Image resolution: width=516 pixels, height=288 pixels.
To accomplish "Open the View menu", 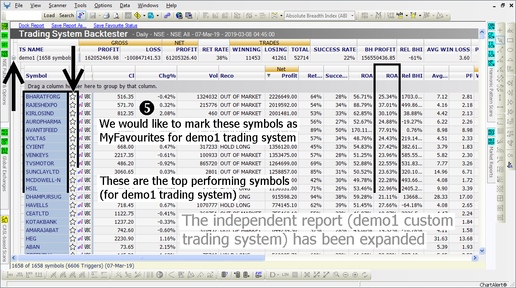I will 36,5.
